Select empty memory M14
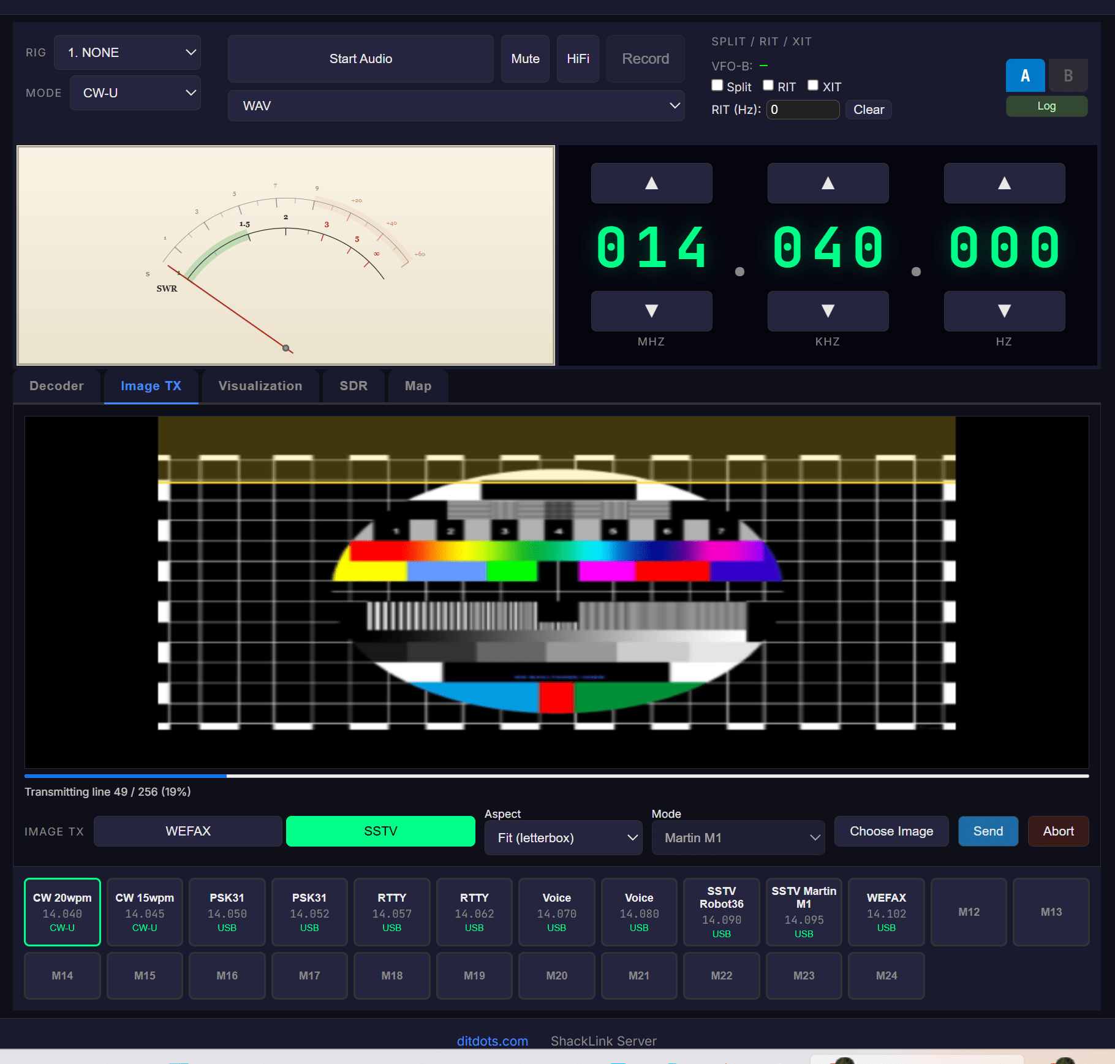Viewport: 1115px width, 1064px height. [62, 976]
